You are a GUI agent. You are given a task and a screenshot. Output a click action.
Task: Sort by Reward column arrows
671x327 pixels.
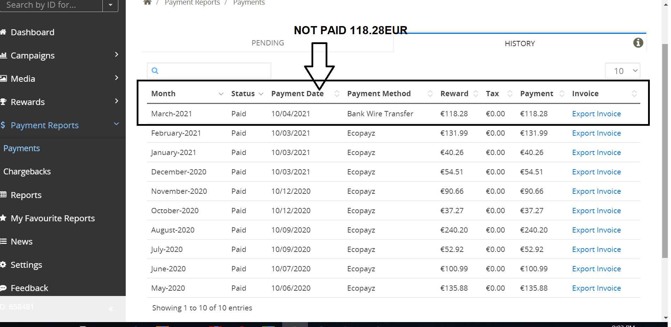pyautogui.click(x=476, y=93)
